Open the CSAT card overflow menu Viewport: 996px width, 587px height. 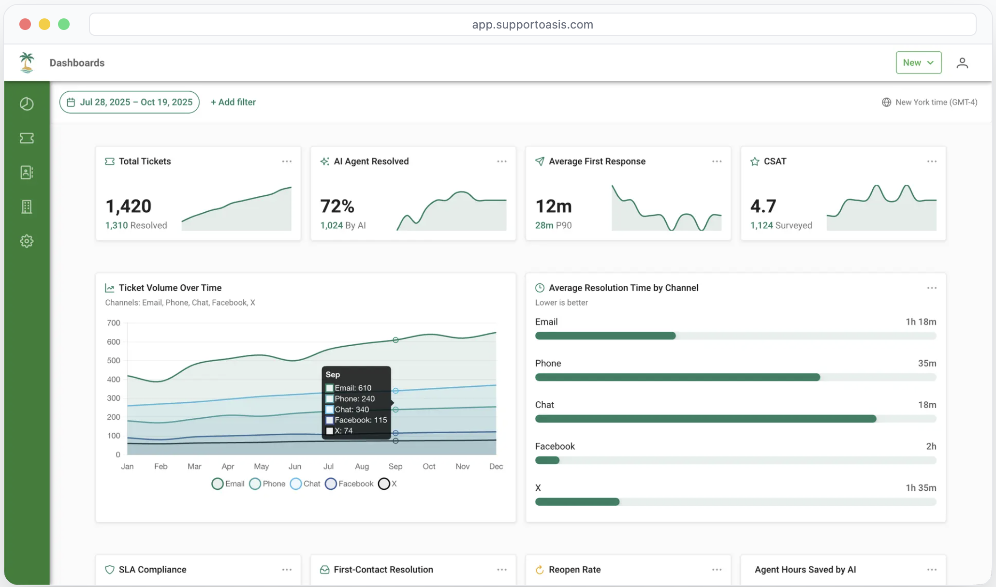point(932,161)
